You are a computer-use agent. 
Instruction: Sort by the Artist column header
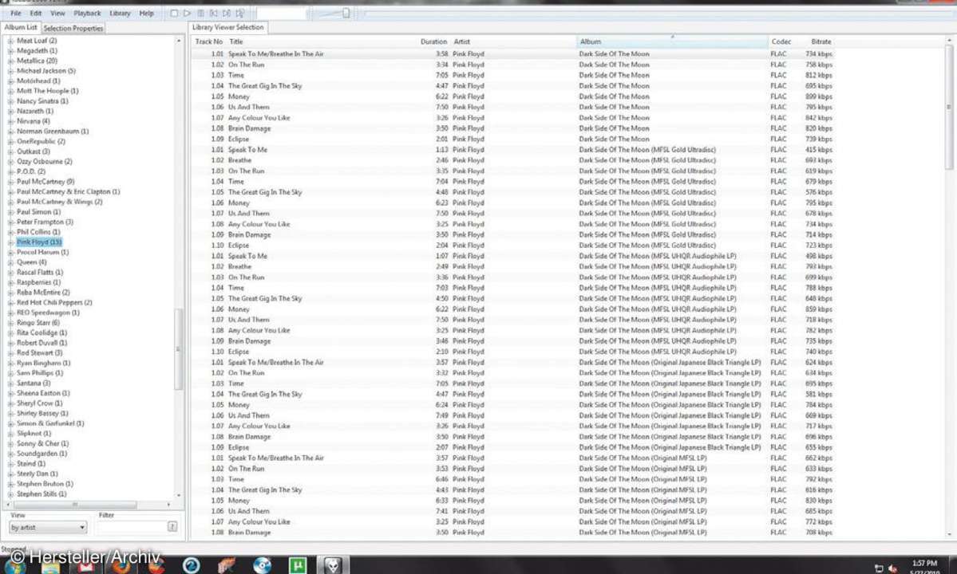[x=461, y=41]
